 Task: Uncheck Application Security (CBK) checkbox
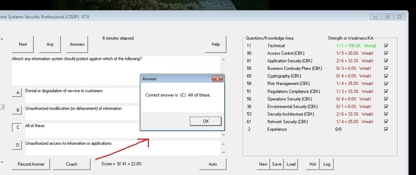point(386,61)
